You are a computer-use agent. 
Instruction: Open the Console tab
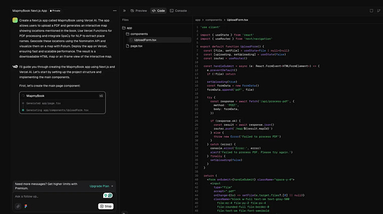coord(178,11)
